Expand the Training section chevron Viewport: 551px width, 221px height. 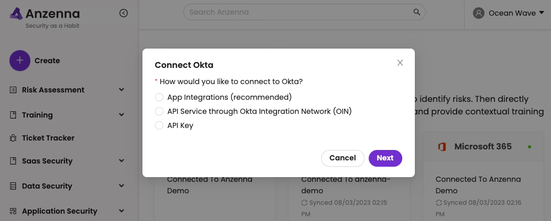coord(122,115)
